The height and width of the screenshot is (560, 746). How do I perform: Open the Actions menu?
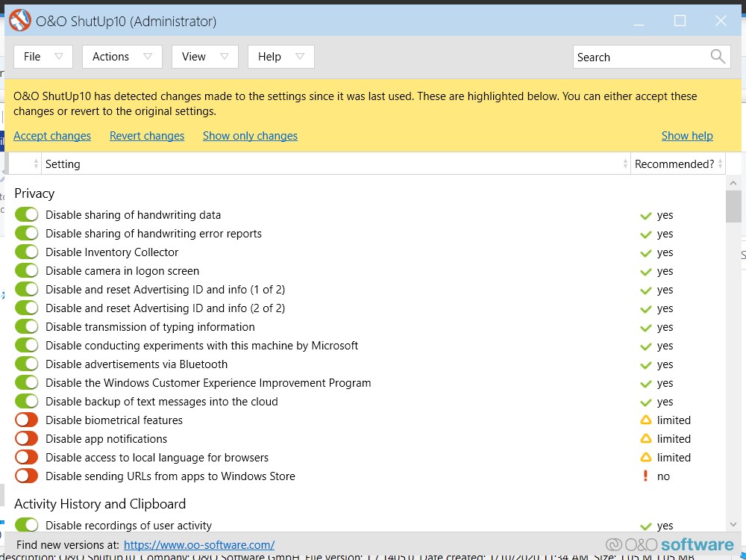pos(122,57)
